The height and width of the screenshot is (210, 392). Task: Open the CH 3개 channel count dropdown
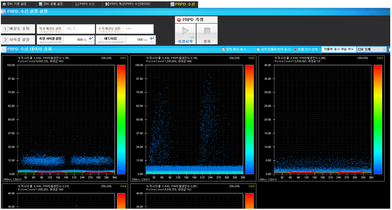click(x=372, y=50)
